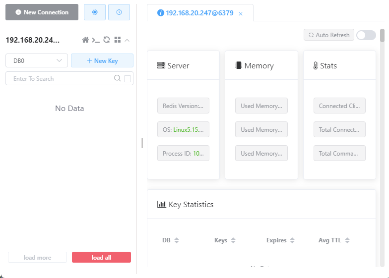
Task: Open settings with the gear icon button
Action: tap(94, 12)
